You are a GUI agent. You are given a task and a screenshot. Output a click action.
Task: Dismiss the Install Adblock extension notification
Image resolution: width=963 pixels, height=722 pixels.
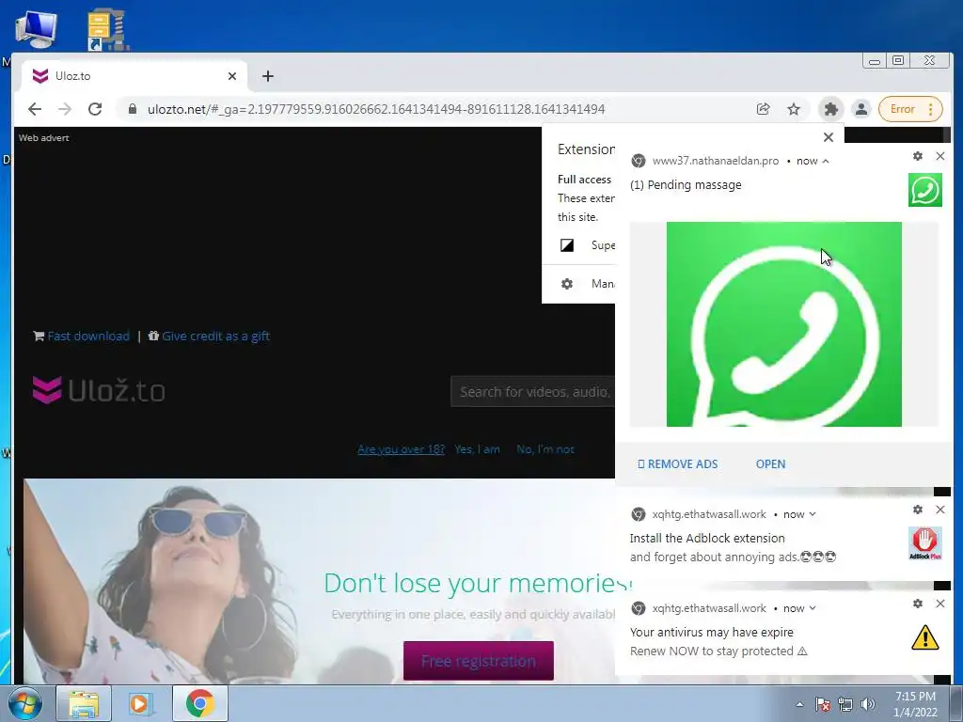point(940,510)
